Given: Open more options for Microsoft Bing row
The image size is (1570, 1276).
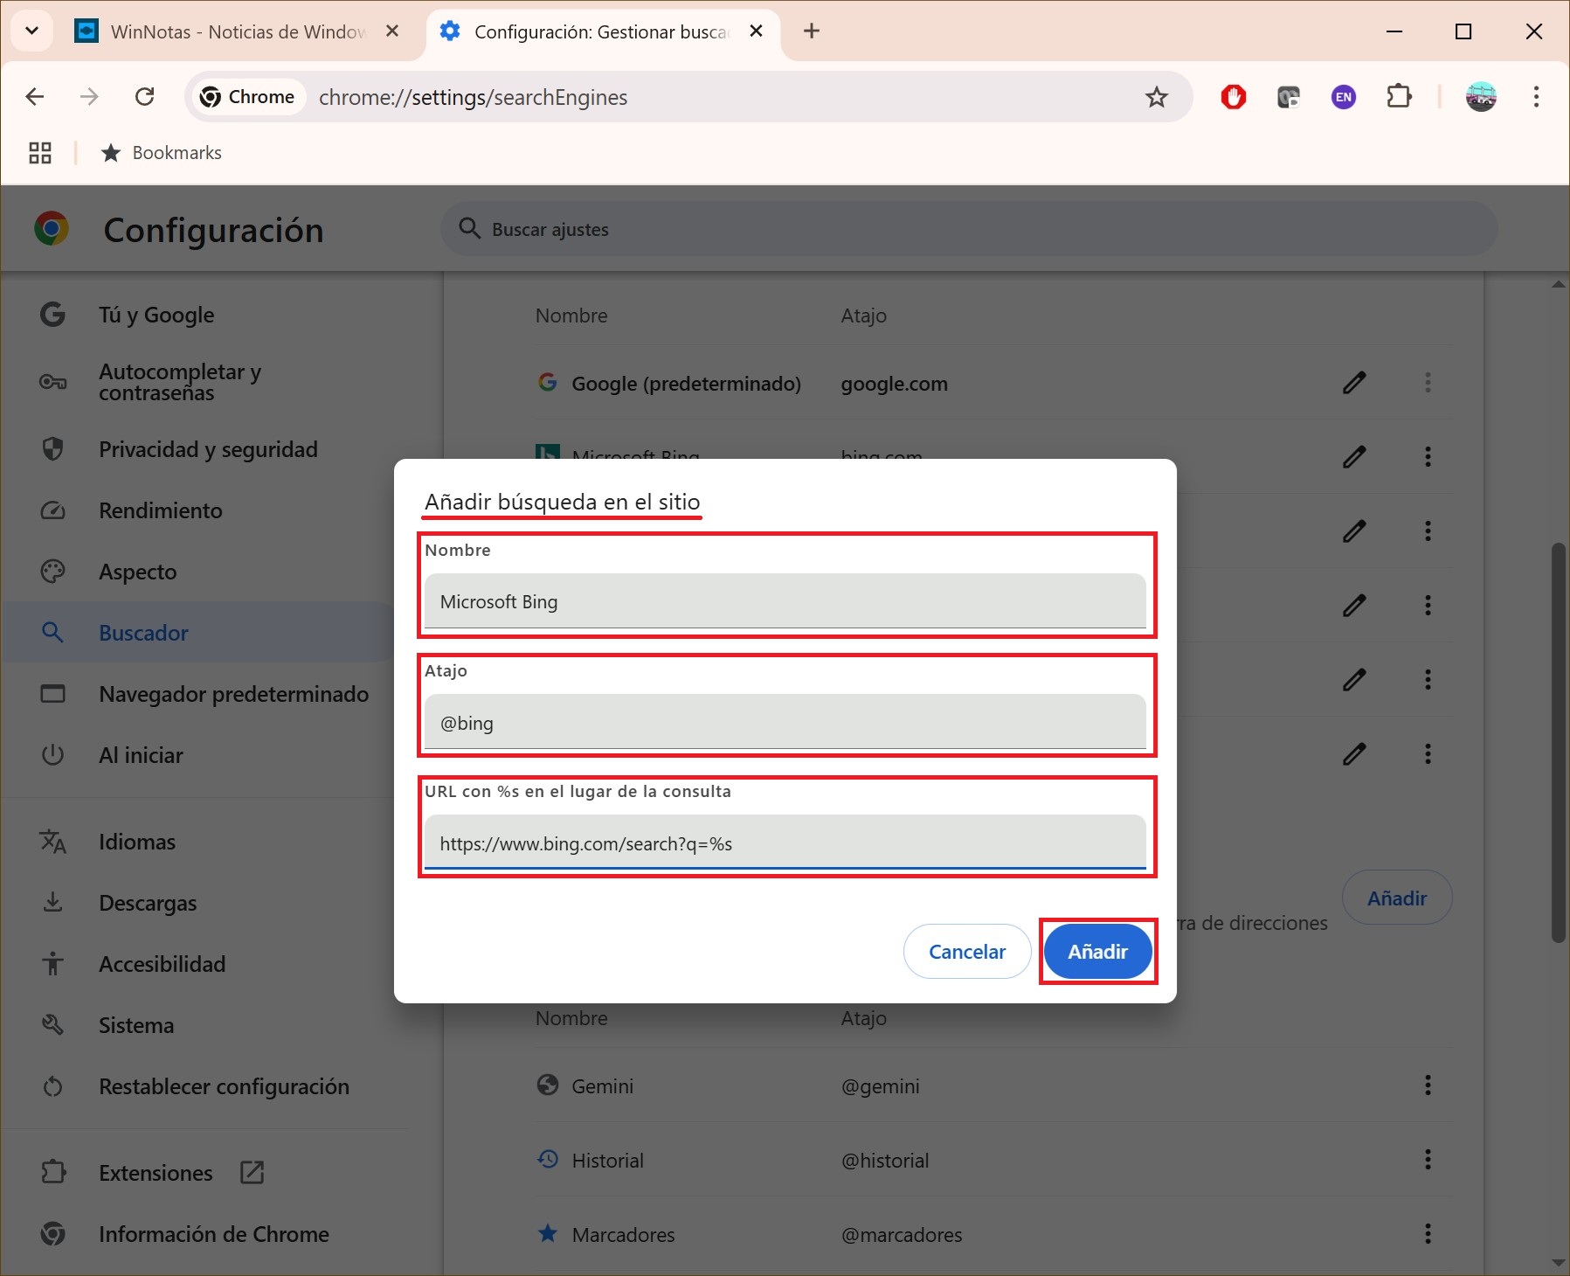Looking at the screenshot, I should click(x=1428, y=456).
